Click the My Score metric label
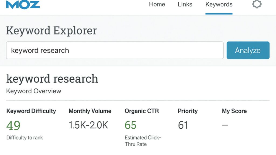Viewport: 276px width, 155px height. pos(234,111)
